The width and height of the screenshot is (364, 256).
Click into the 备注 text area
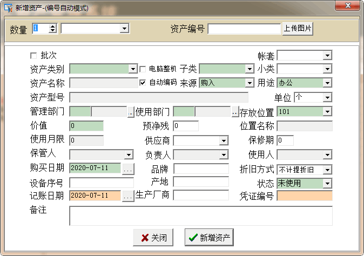click(200, 215)
